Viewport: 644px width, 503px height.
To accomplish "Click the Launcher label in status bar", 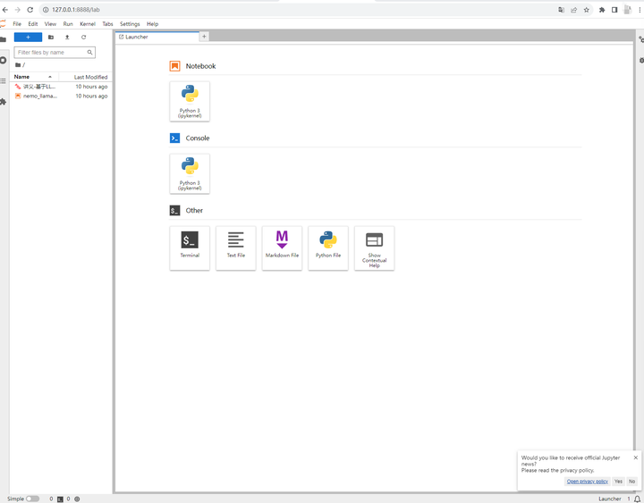I will point(609,499).
